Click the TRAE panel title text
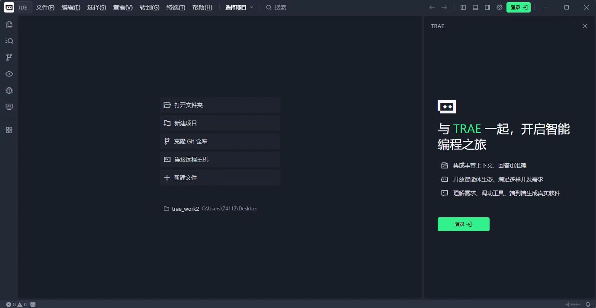Viewport: 596px width, 308px height. (x=437, y=26)
